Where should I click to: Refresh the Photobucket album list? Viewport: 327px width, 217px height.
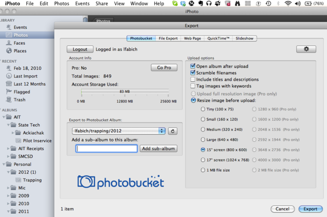(173, 131)
